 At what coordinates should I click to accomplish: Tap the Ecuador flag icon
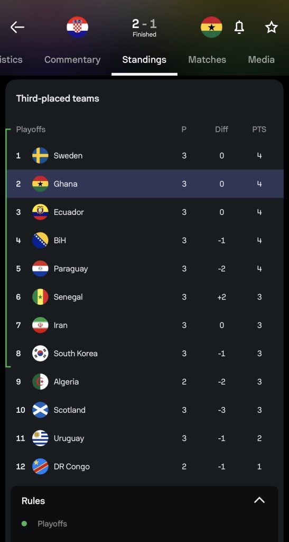point(40,212)
